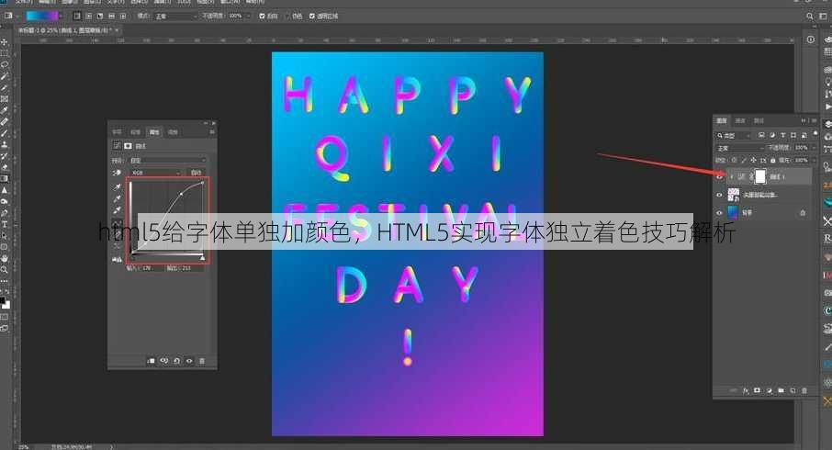Viewport: 832px width, 450px height.
Task: Open the layer filter type dropdown
Action: pyautogui.click(x=734, y=136)
